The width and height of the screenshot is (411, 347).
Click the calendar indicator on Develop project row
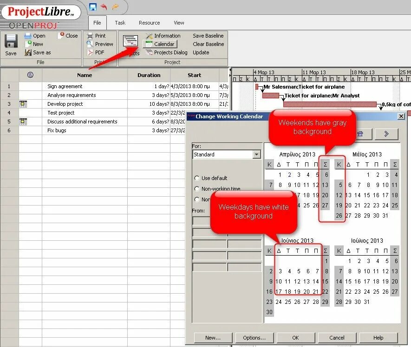pos(23,104)
